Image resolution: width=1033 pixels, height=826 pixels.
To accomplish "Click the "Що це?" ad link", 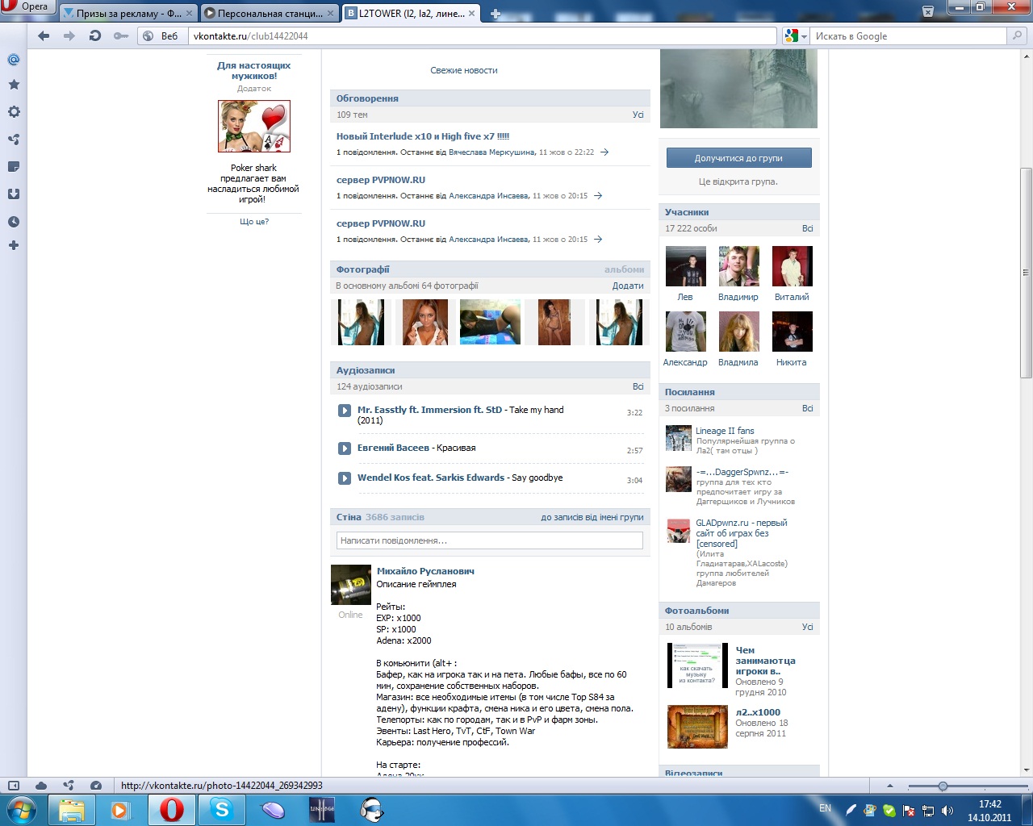I will (x=254, y=222).
